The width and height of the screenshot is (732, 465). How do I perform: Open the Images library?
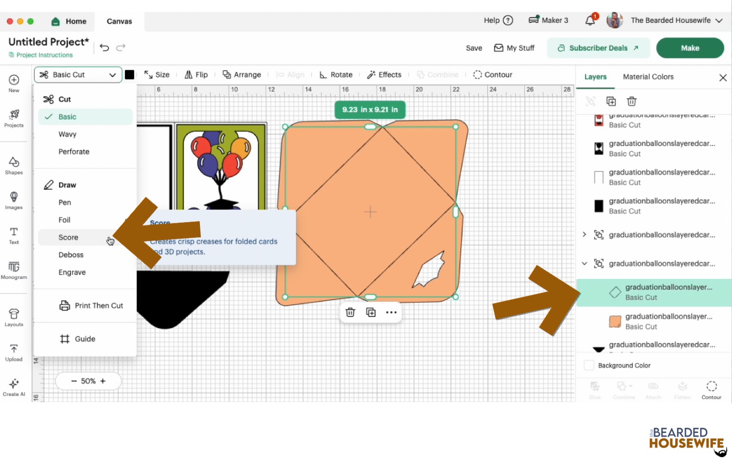click(x=14, y=201)
